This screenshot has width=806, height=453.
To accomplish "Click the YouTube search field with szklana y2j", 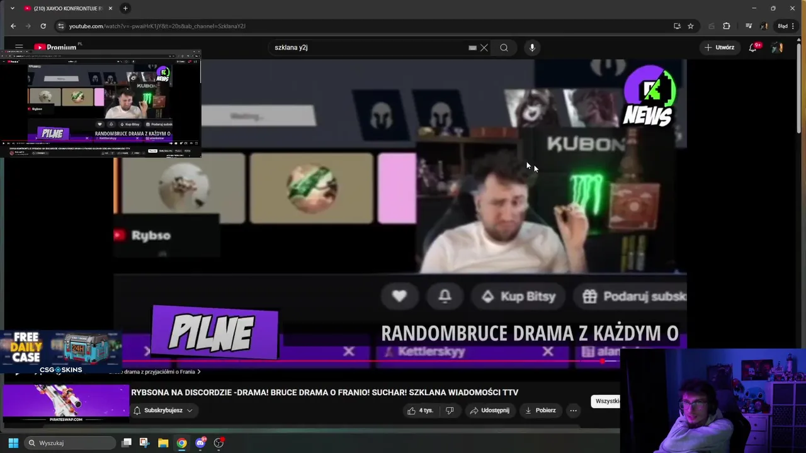I will [368, 47].
